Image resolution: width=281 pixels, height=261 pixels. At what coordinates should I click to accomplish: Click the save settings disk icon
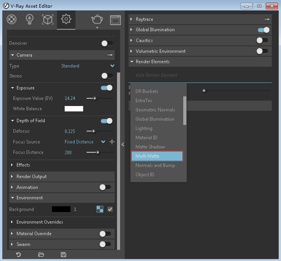[64, 254]
